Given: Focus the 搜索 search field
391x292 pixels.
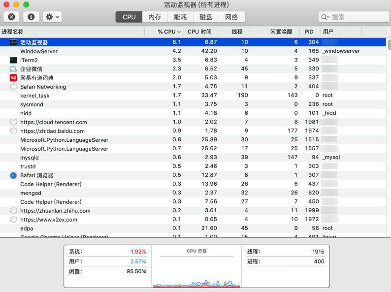Looking at the screenshot, I should (354, 17).
